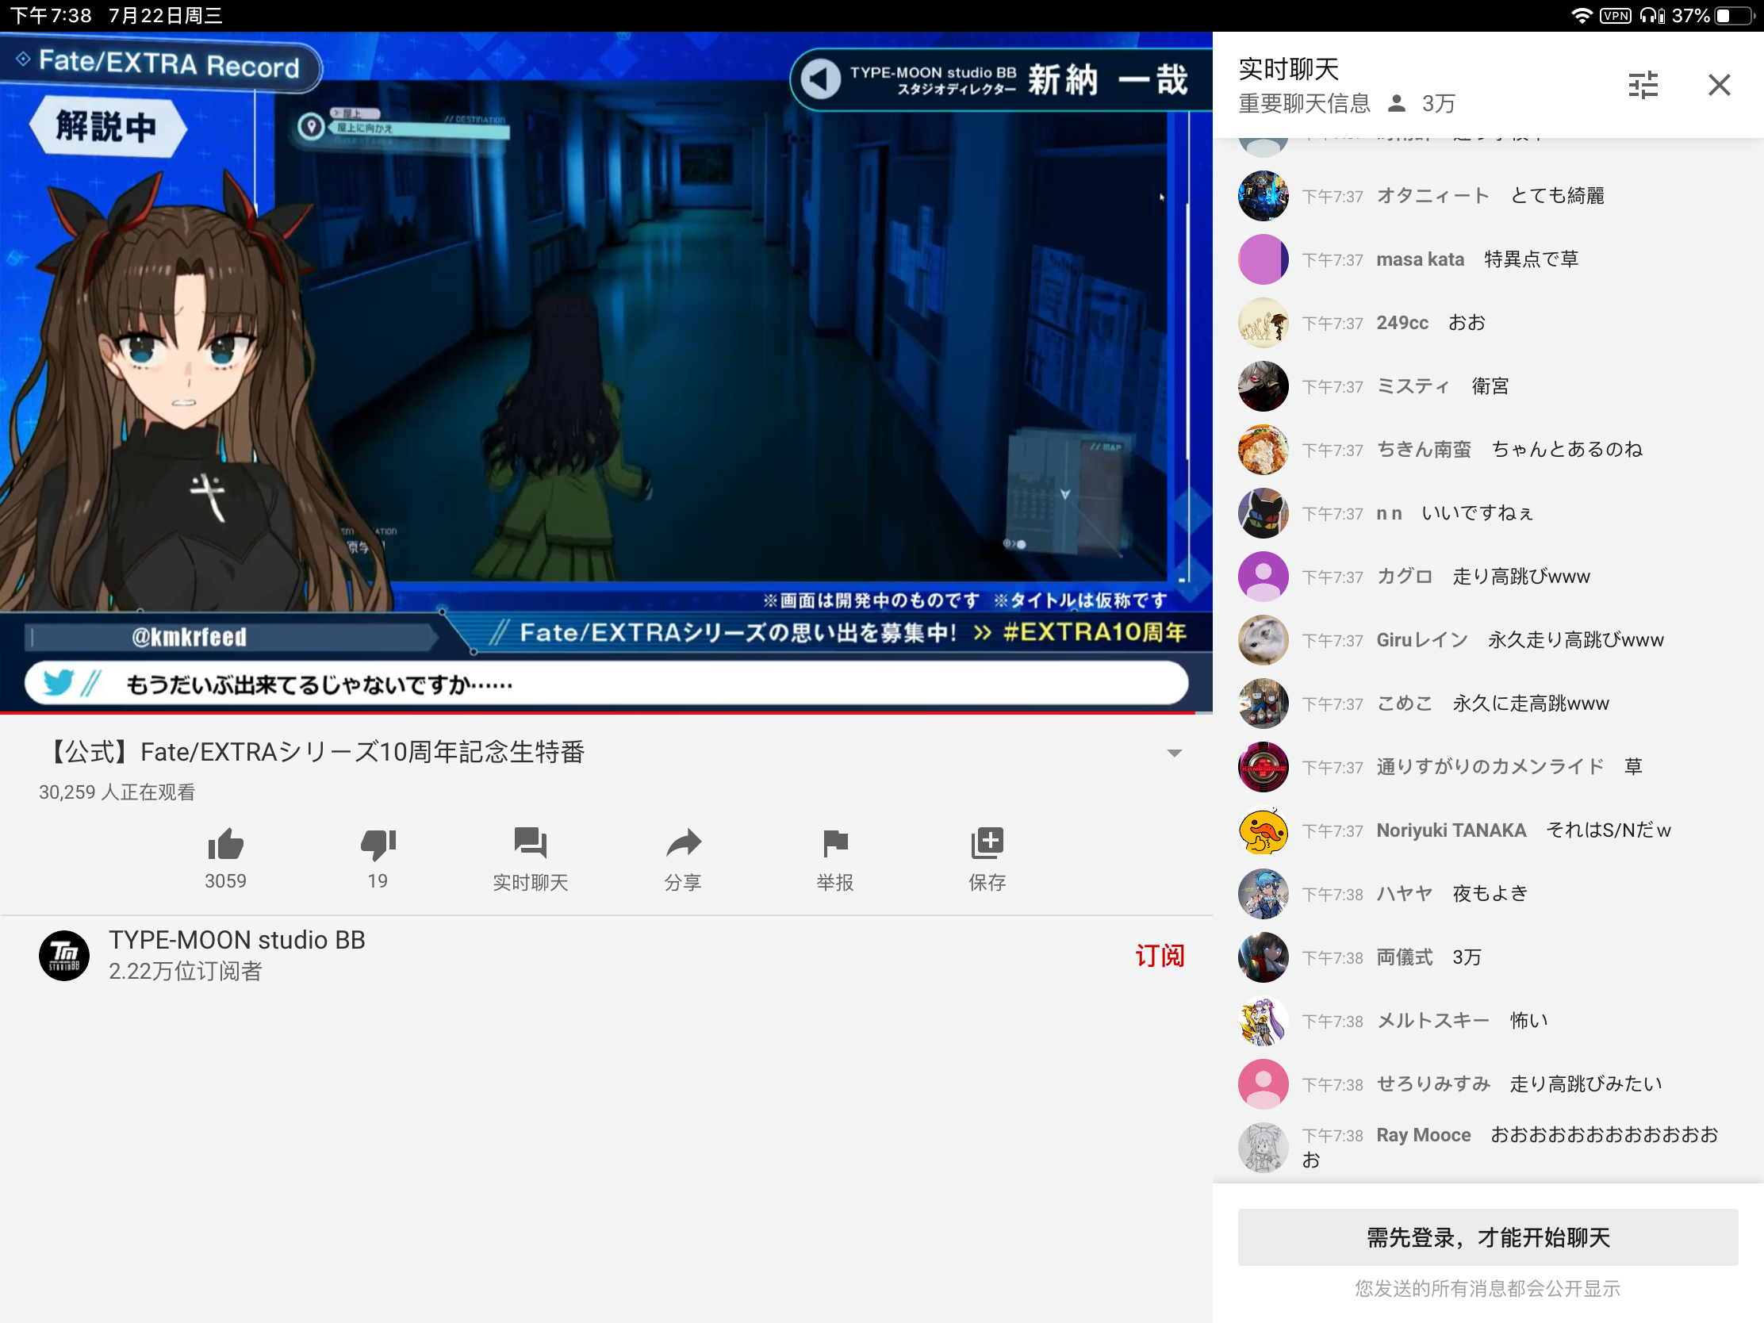Open こめこ user avatar
The height and width of the screenshot is (1323, 1764).
click(x=1264, y=704)
